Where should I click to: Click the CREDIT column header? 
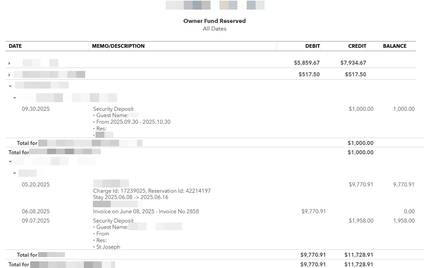(357, 46)
